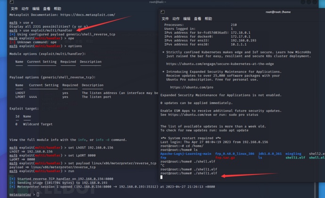Click ens38 IPv4 address 10.1.1.1
The image size is (325, 198).
(x=238, y=45)
